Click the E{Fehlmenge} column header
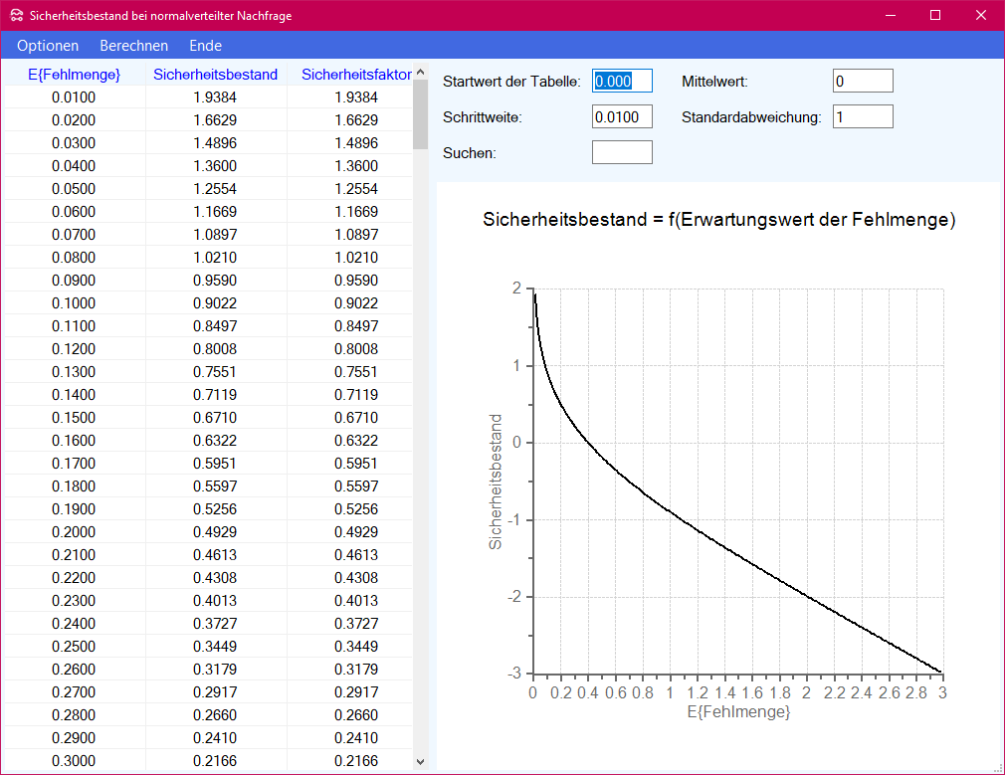The image size is (1005, 775). pos(74,75)
